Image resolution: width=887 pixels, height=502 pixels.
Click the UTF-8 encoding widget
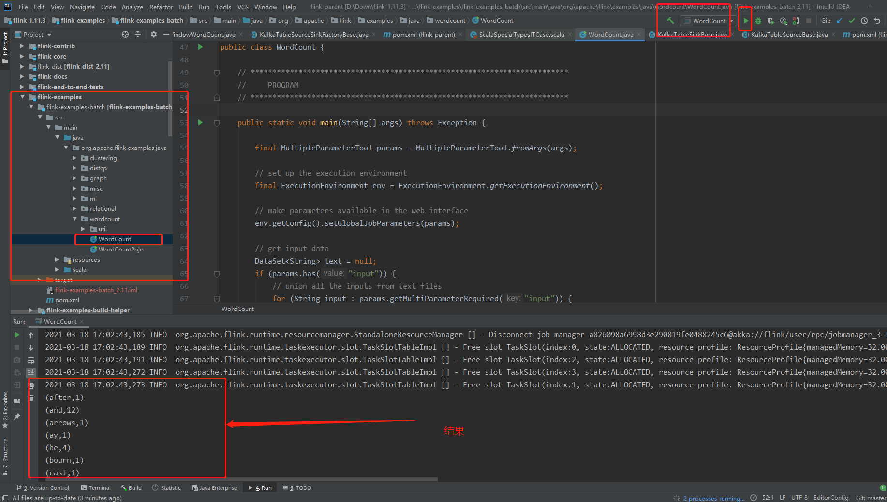click(x=799, y=497)
